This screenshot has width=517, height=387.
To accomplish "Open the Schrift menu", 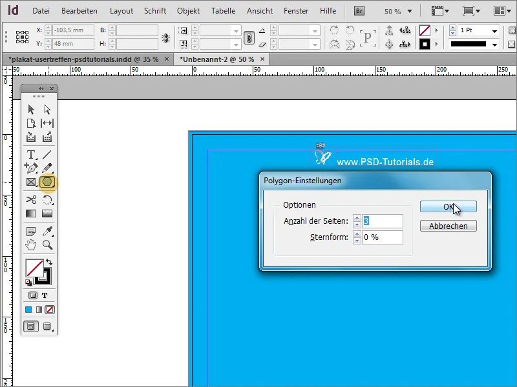I will click(x=155, y=11).
